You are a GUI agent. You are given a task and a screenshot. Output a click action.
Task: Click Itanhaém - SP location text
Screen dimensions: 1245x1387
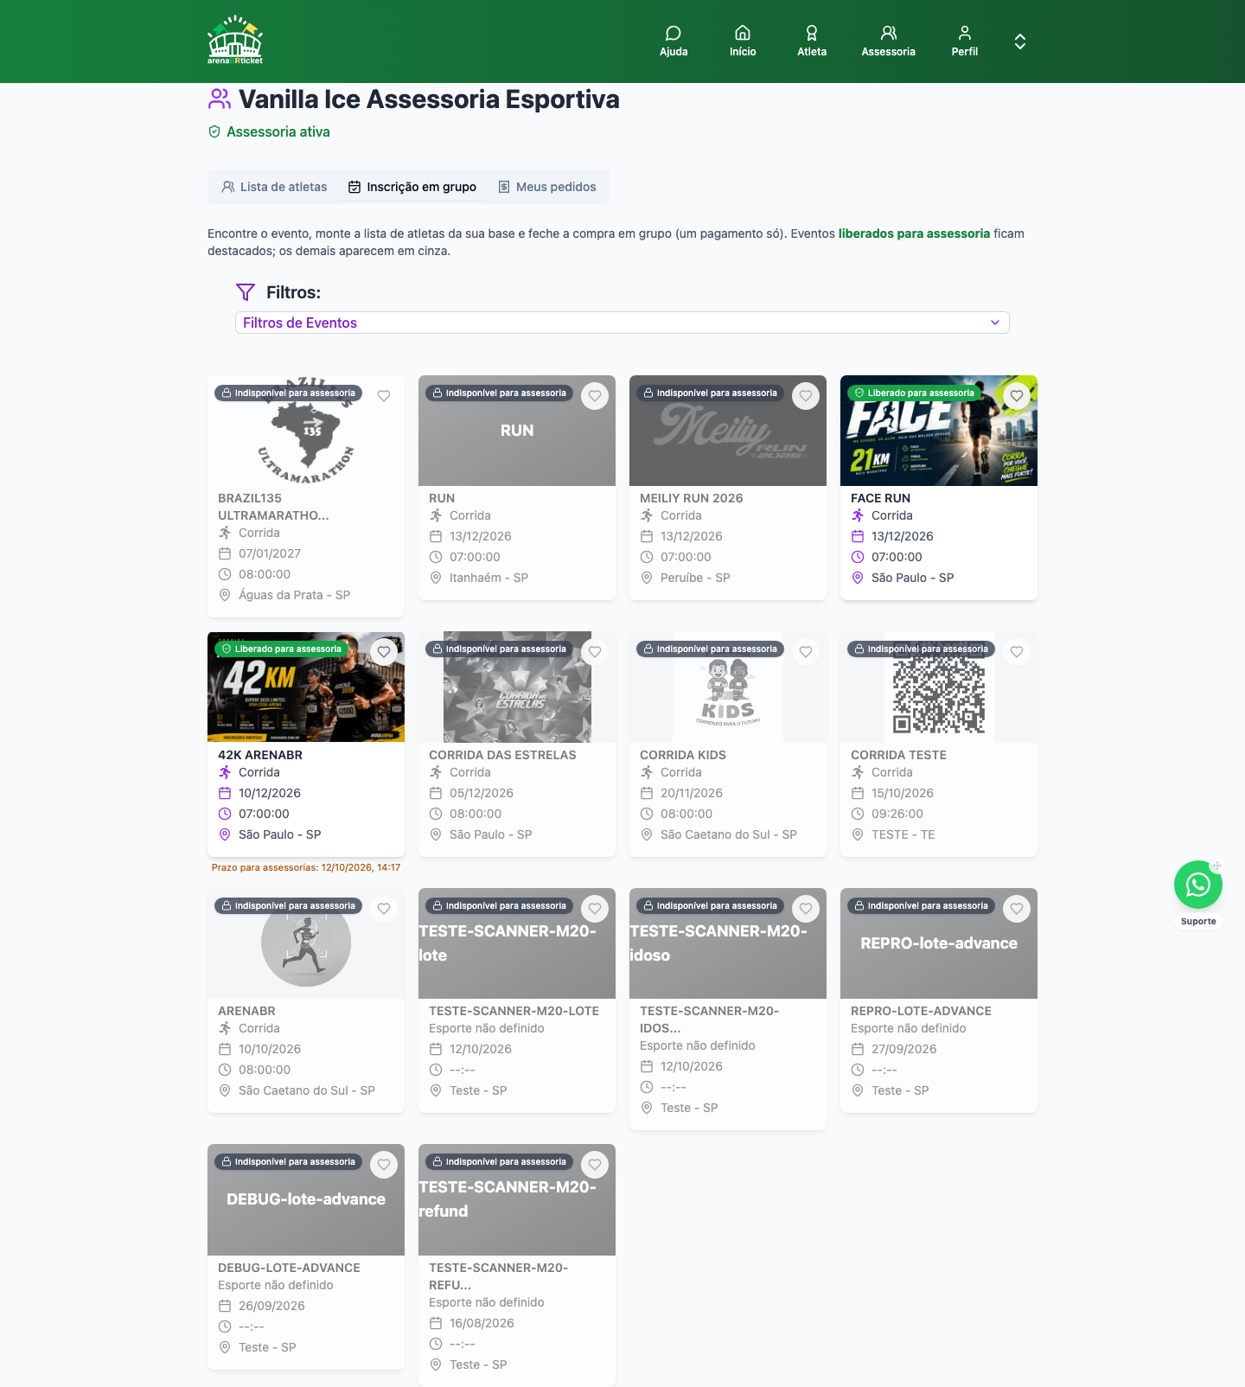click(488, 578)
